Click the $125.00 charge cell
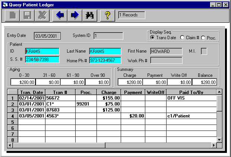Screen dimensions: 231x157 pyautogui.click(x=109, y=110)
